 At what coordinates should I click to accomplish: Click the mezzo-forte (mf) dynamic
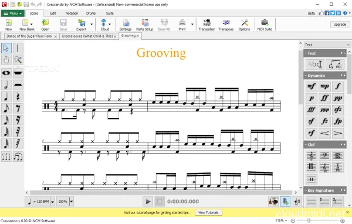[x=312, y=86]
